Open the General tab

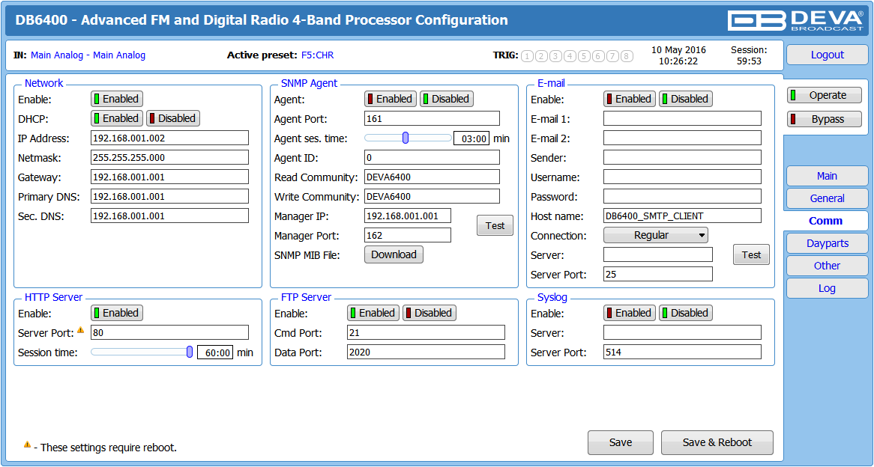tap(828, 198)
